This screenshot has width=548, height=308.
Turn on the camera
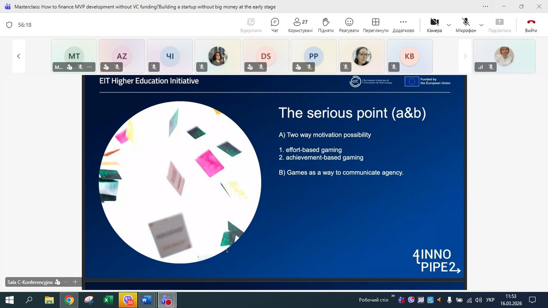(434, 22)
